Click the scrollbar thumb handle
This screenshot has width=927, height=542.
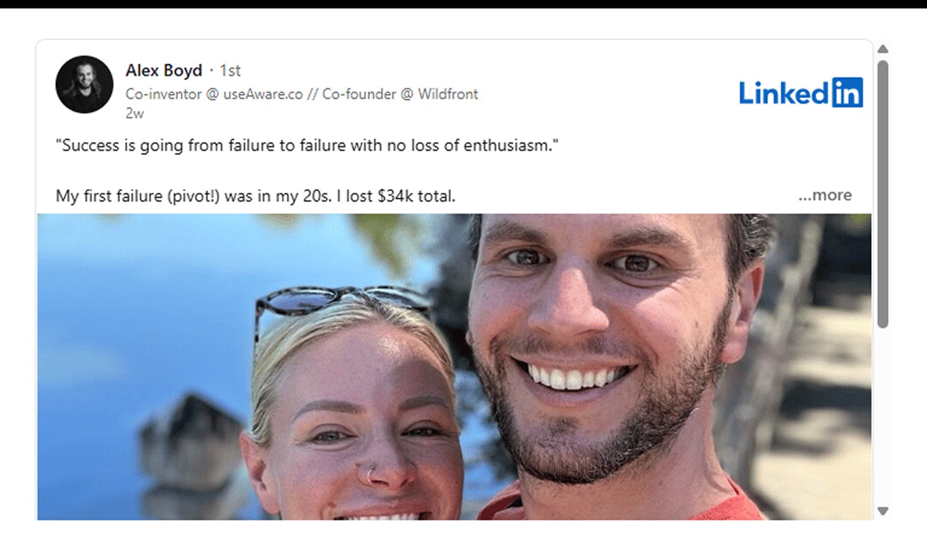tap(883, 194)
